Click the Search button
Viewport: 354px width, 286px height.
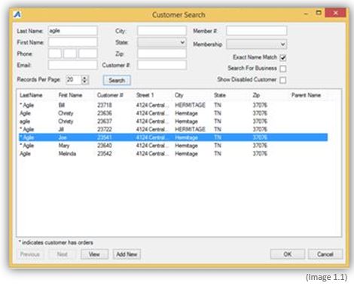[117, 80]
